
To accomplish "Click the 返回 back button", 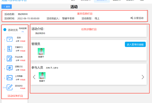I will [x=7, y=7].
